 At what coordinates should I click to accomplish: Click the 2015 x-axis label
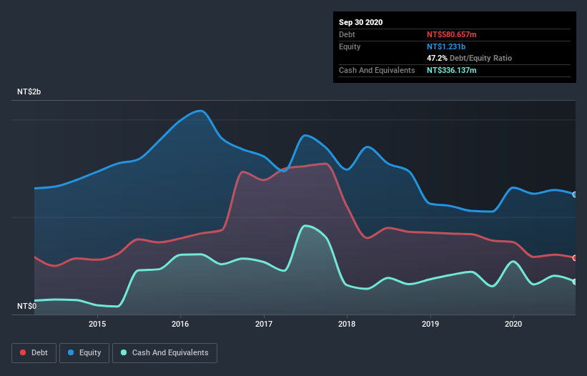click(97, 324)
